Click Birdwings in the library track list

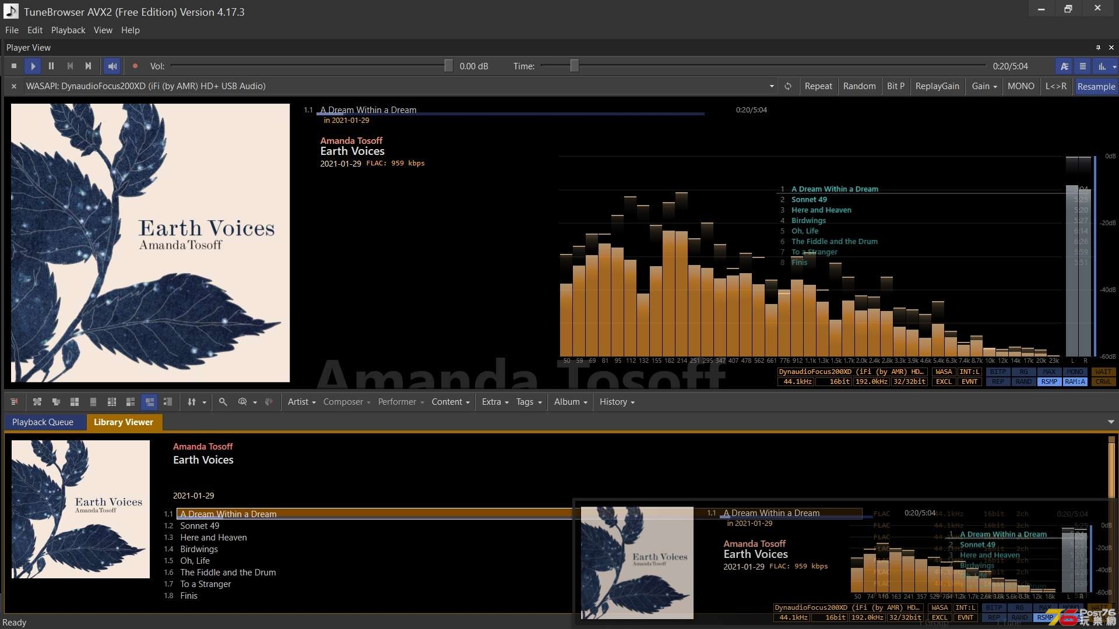point(199,549)
